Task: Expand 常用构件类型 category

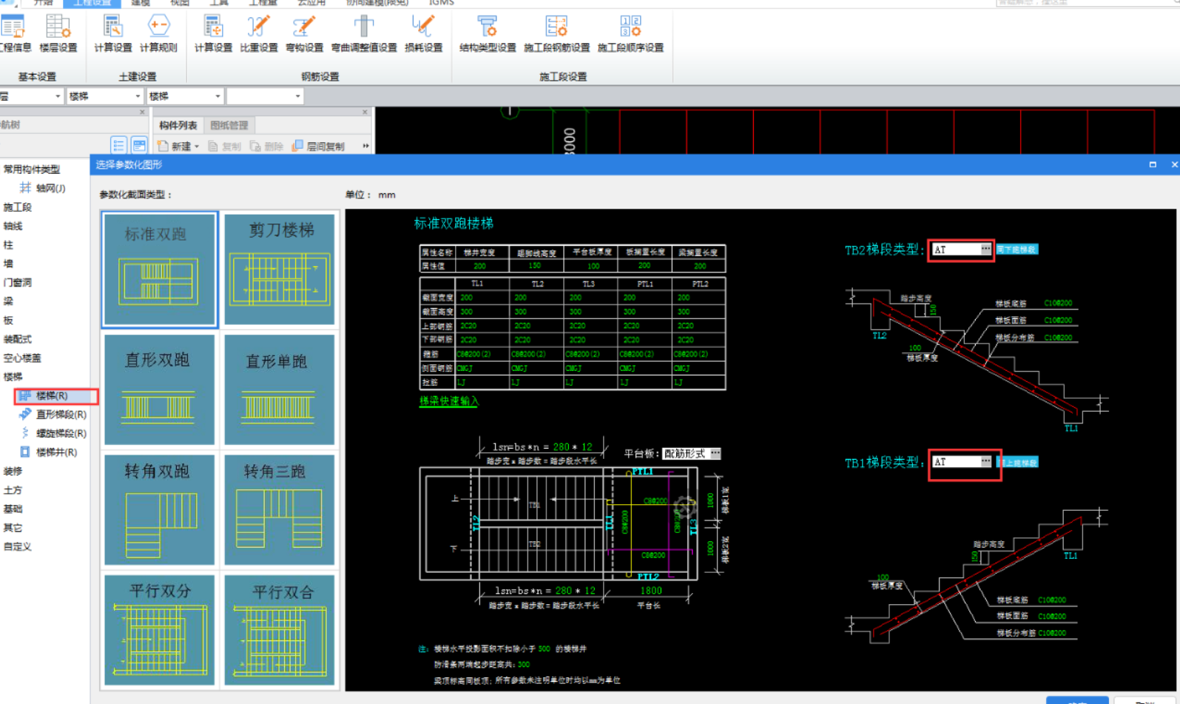Action: pos(31,170)
